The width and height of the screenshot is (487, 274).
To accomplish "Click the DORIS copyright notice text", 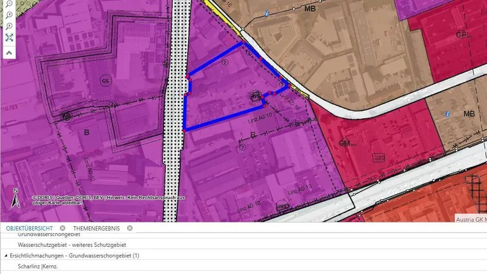I will click(x=108, y=200).
